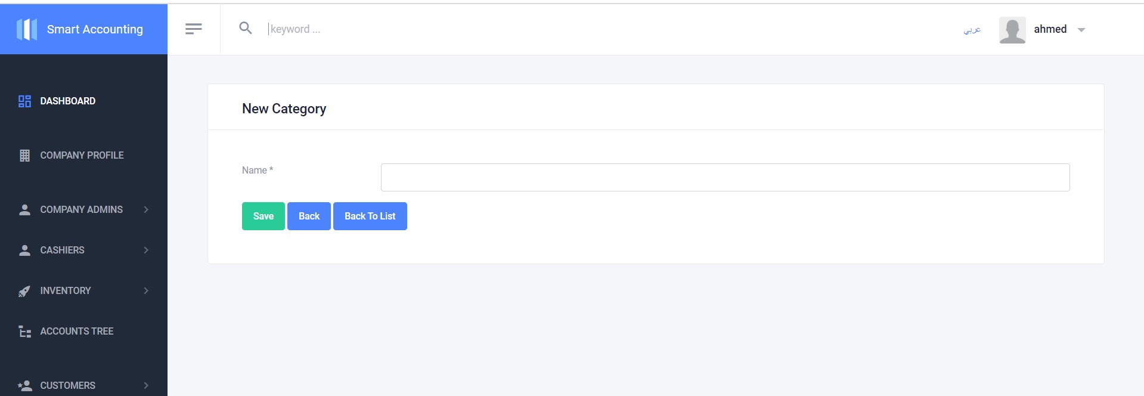Viewport: 1144px width, 396px height.
Task: Click the Smart Accounting logo icon
Action: (27, 29)
